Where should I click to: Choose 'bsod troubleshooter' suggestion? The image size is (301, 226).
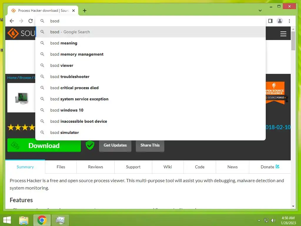[150, 77]
